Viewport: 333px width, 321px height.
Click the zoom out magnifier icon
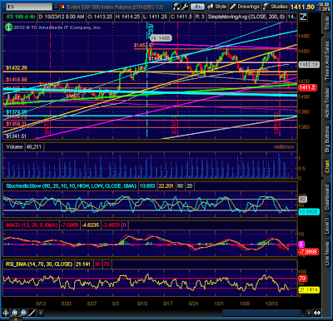[23, 313]
